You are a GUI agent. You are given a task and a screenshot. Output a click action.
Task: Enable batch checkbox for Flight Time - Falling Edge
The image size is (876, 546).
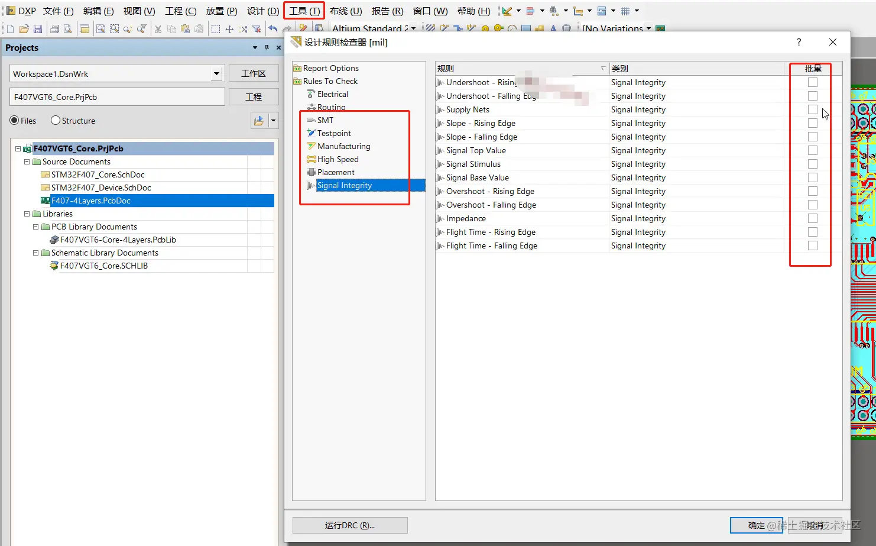[813, 245]
